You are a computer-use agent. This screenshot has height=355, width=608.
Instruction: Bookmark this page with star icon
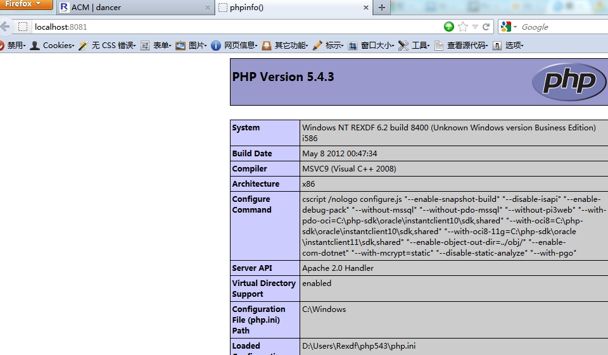(x=463, y=27)
